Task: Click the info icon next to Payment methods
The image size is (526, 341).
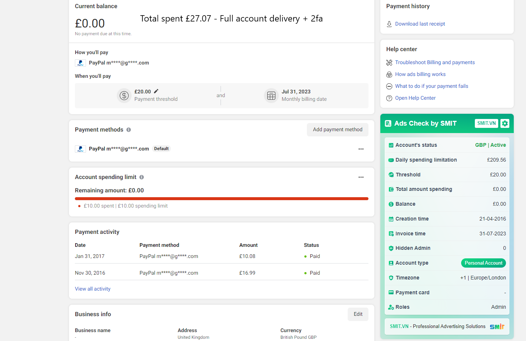Action: click(x=129, y=130)
